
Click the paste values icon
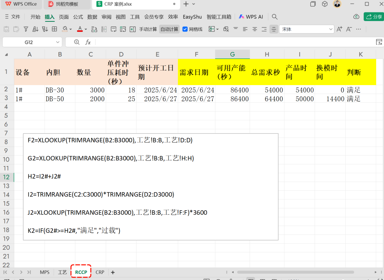[x=7, y=29]
